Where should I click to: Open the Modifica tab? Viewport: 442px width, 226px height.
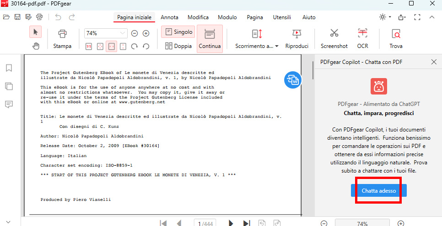[198, 17]
